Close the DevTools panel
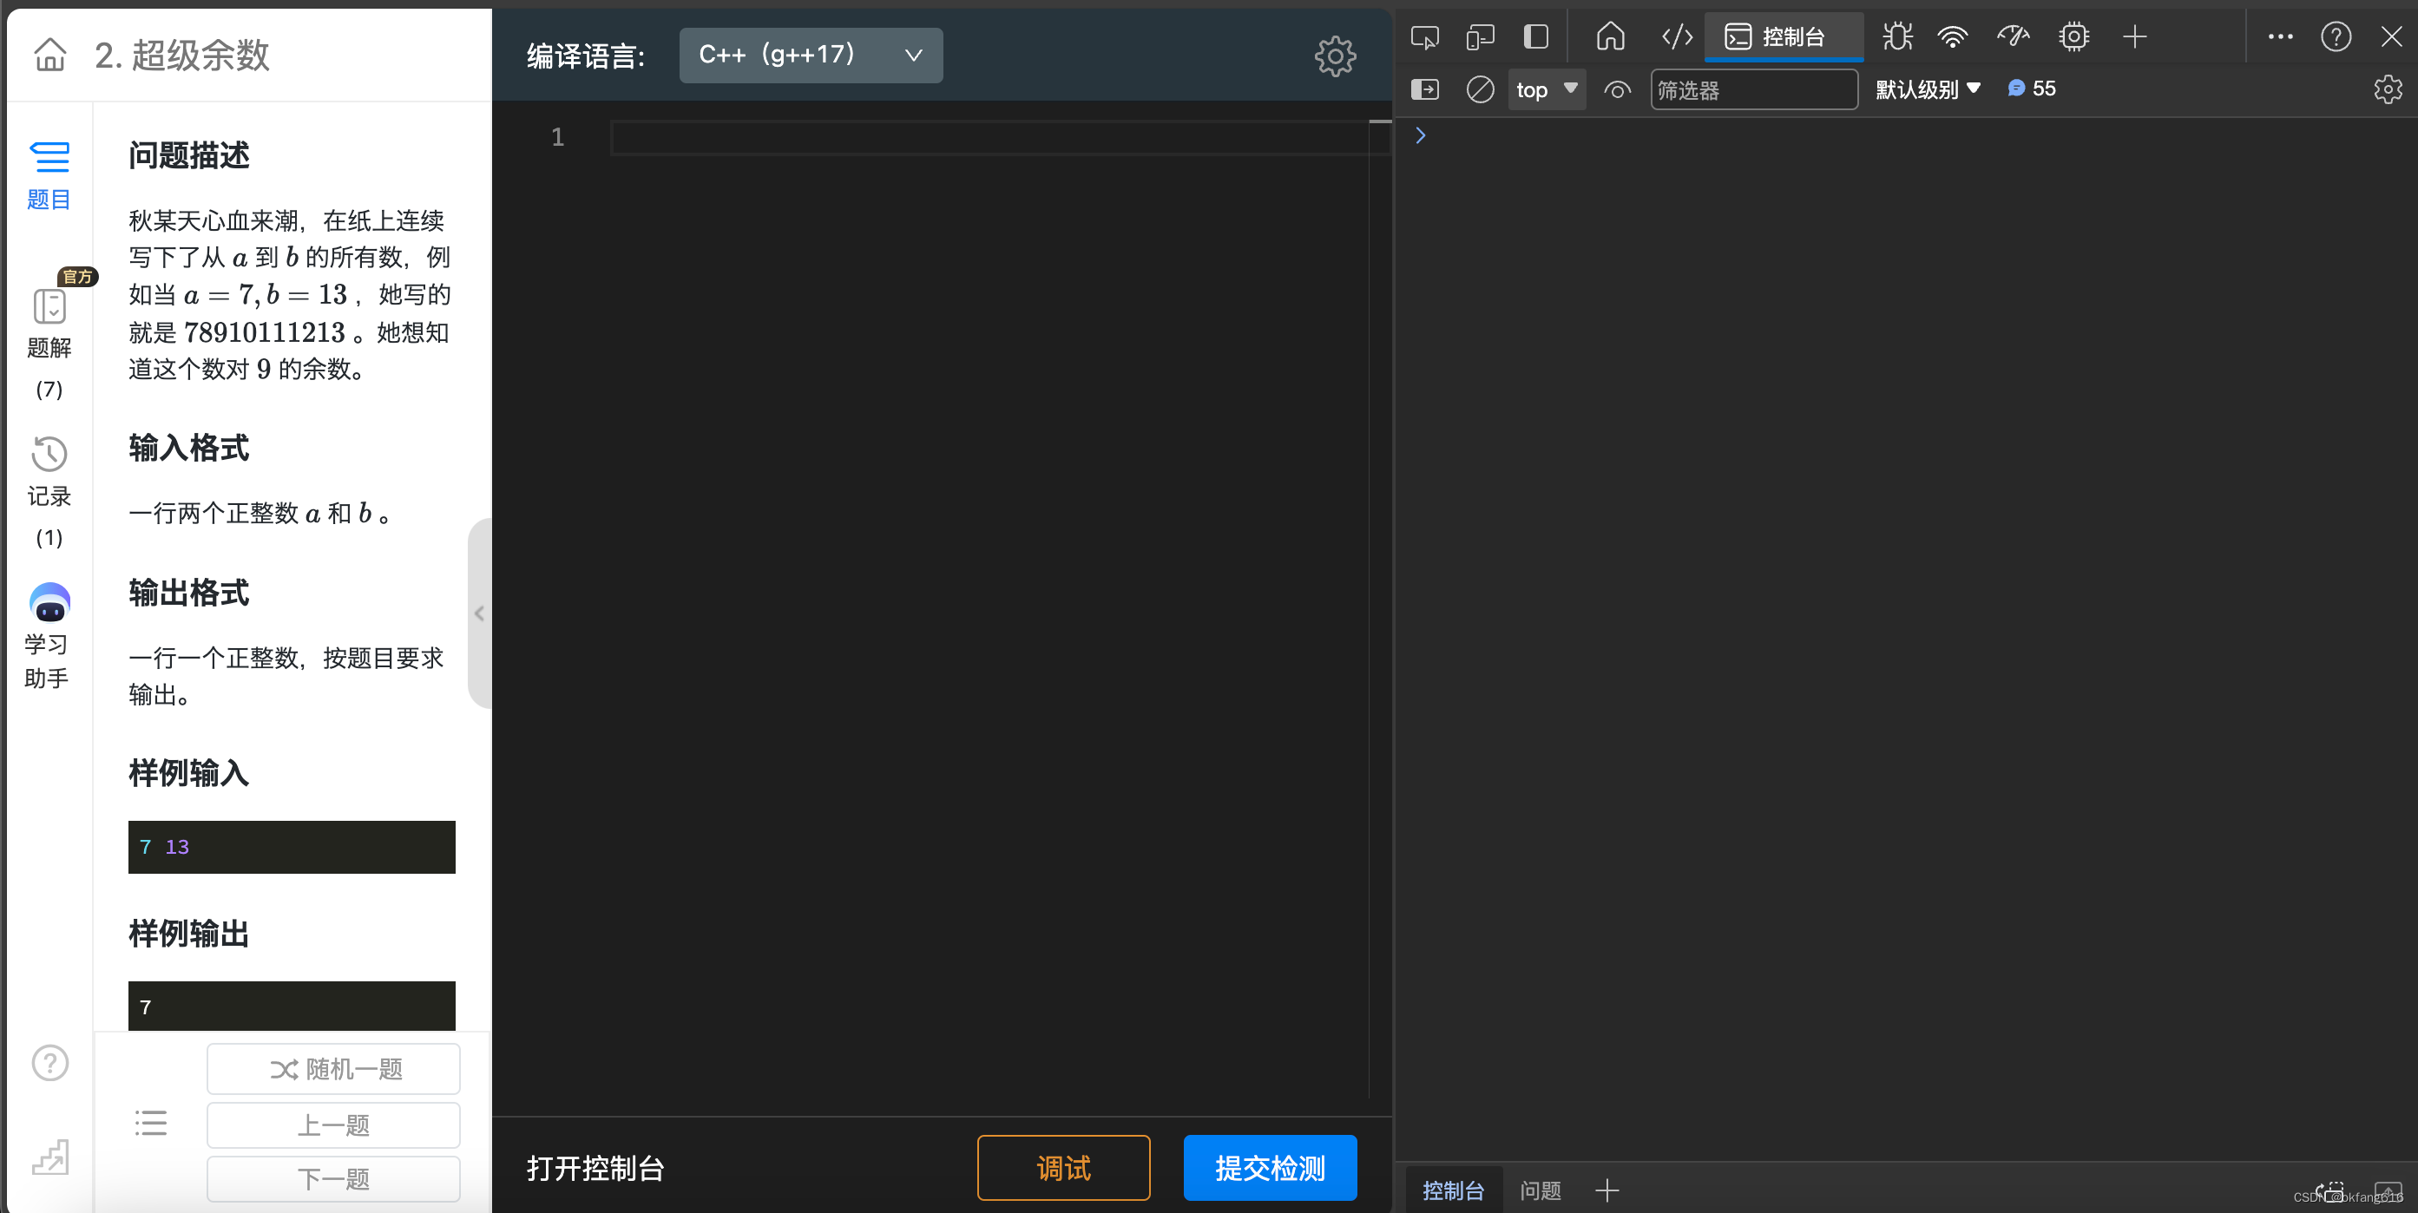The width and height of the screenshot is (2418, 1213). (2392, 37)
